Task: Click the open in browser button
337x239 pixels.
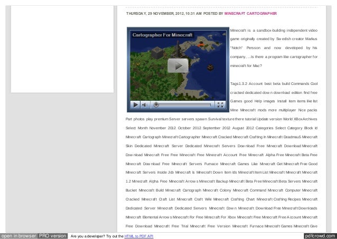Action: pyautogui.click(x=18, y=236)
